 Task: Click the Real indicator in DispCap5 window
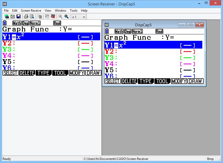[x=159, y=31]
